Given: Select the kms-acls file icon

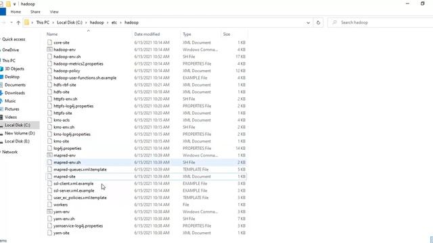Looking at the screenshot, I should (x=49, y=120).
